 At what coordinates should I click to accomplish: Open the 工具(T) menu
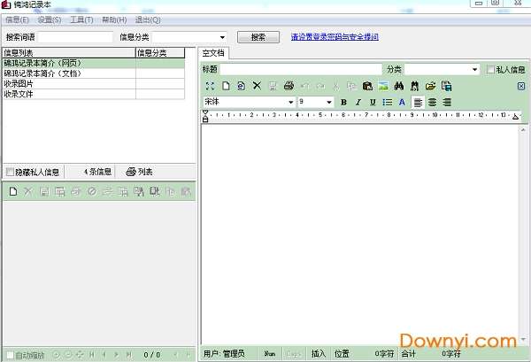pyautogui.click(x=81, y=20)
